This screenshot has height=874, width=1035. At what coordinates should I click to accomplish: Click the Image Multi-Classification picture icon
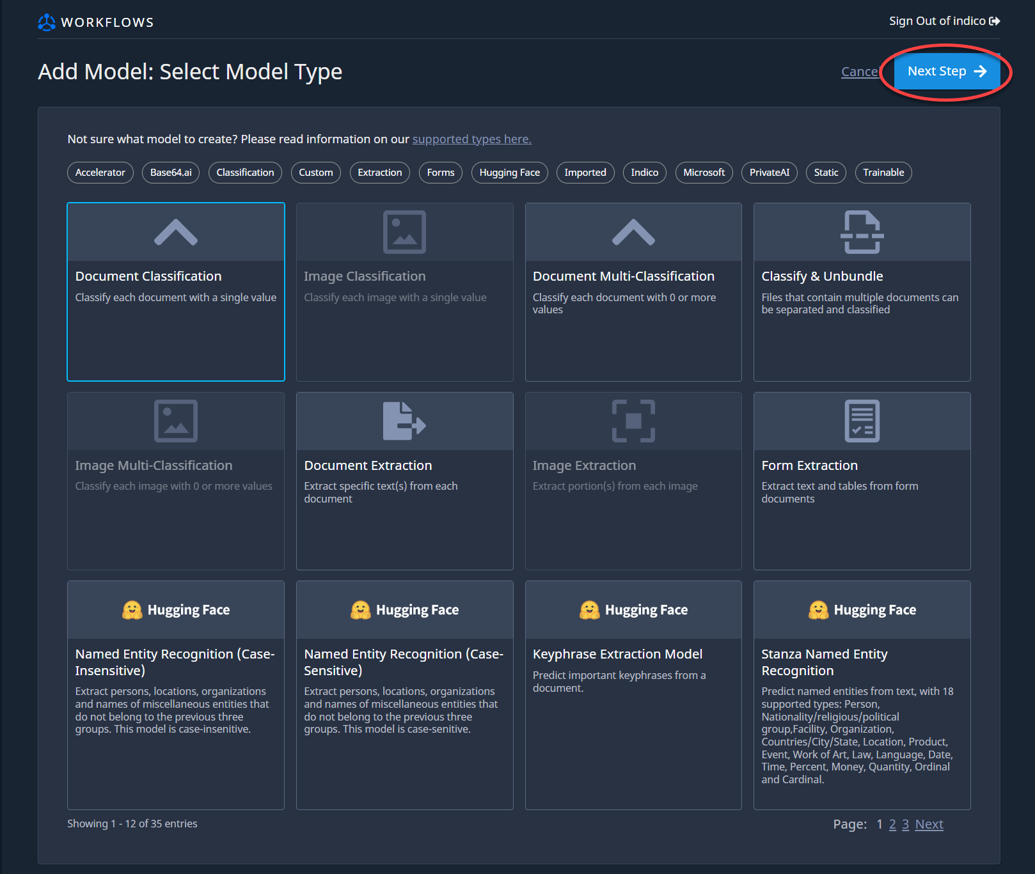176,421
